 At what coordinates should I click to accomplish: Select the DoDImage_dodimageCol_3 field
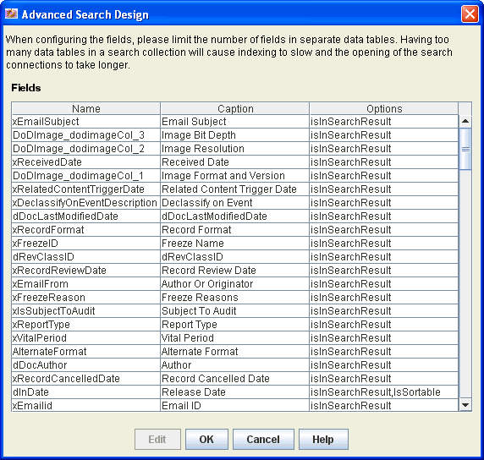tap(86, 135)
